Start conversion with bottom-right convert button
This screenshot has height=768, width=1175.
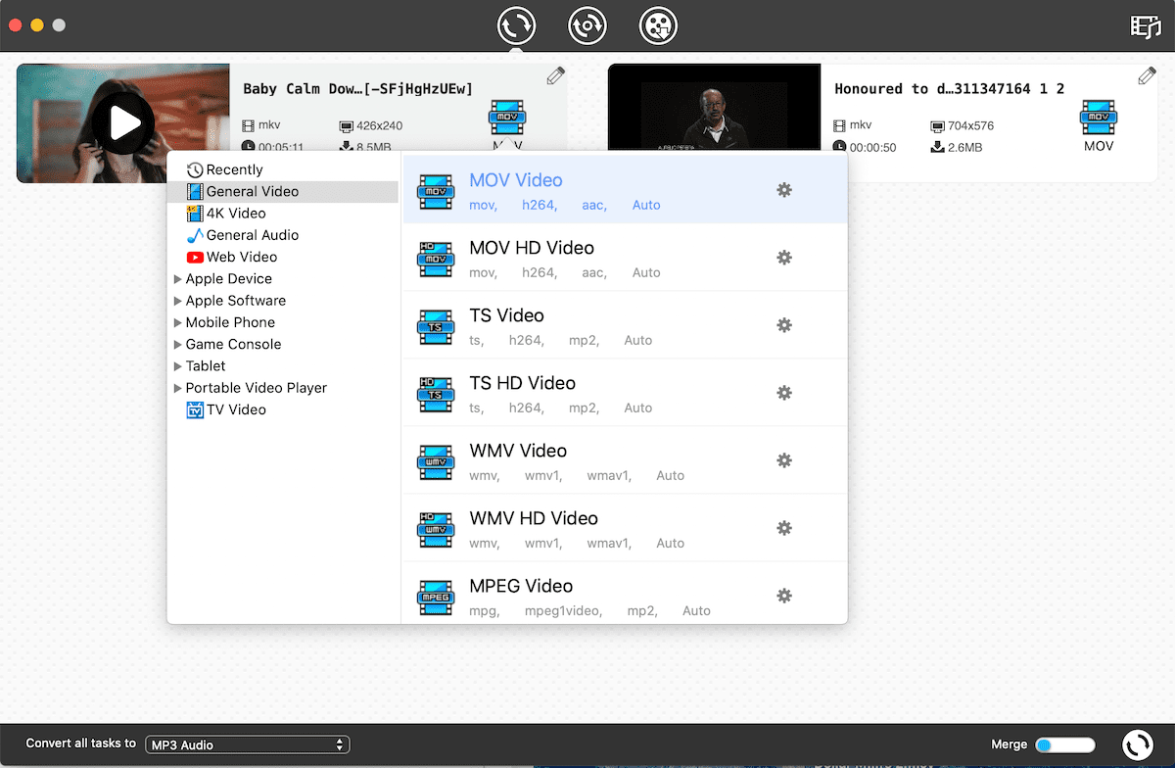(x=1137, y=744)
